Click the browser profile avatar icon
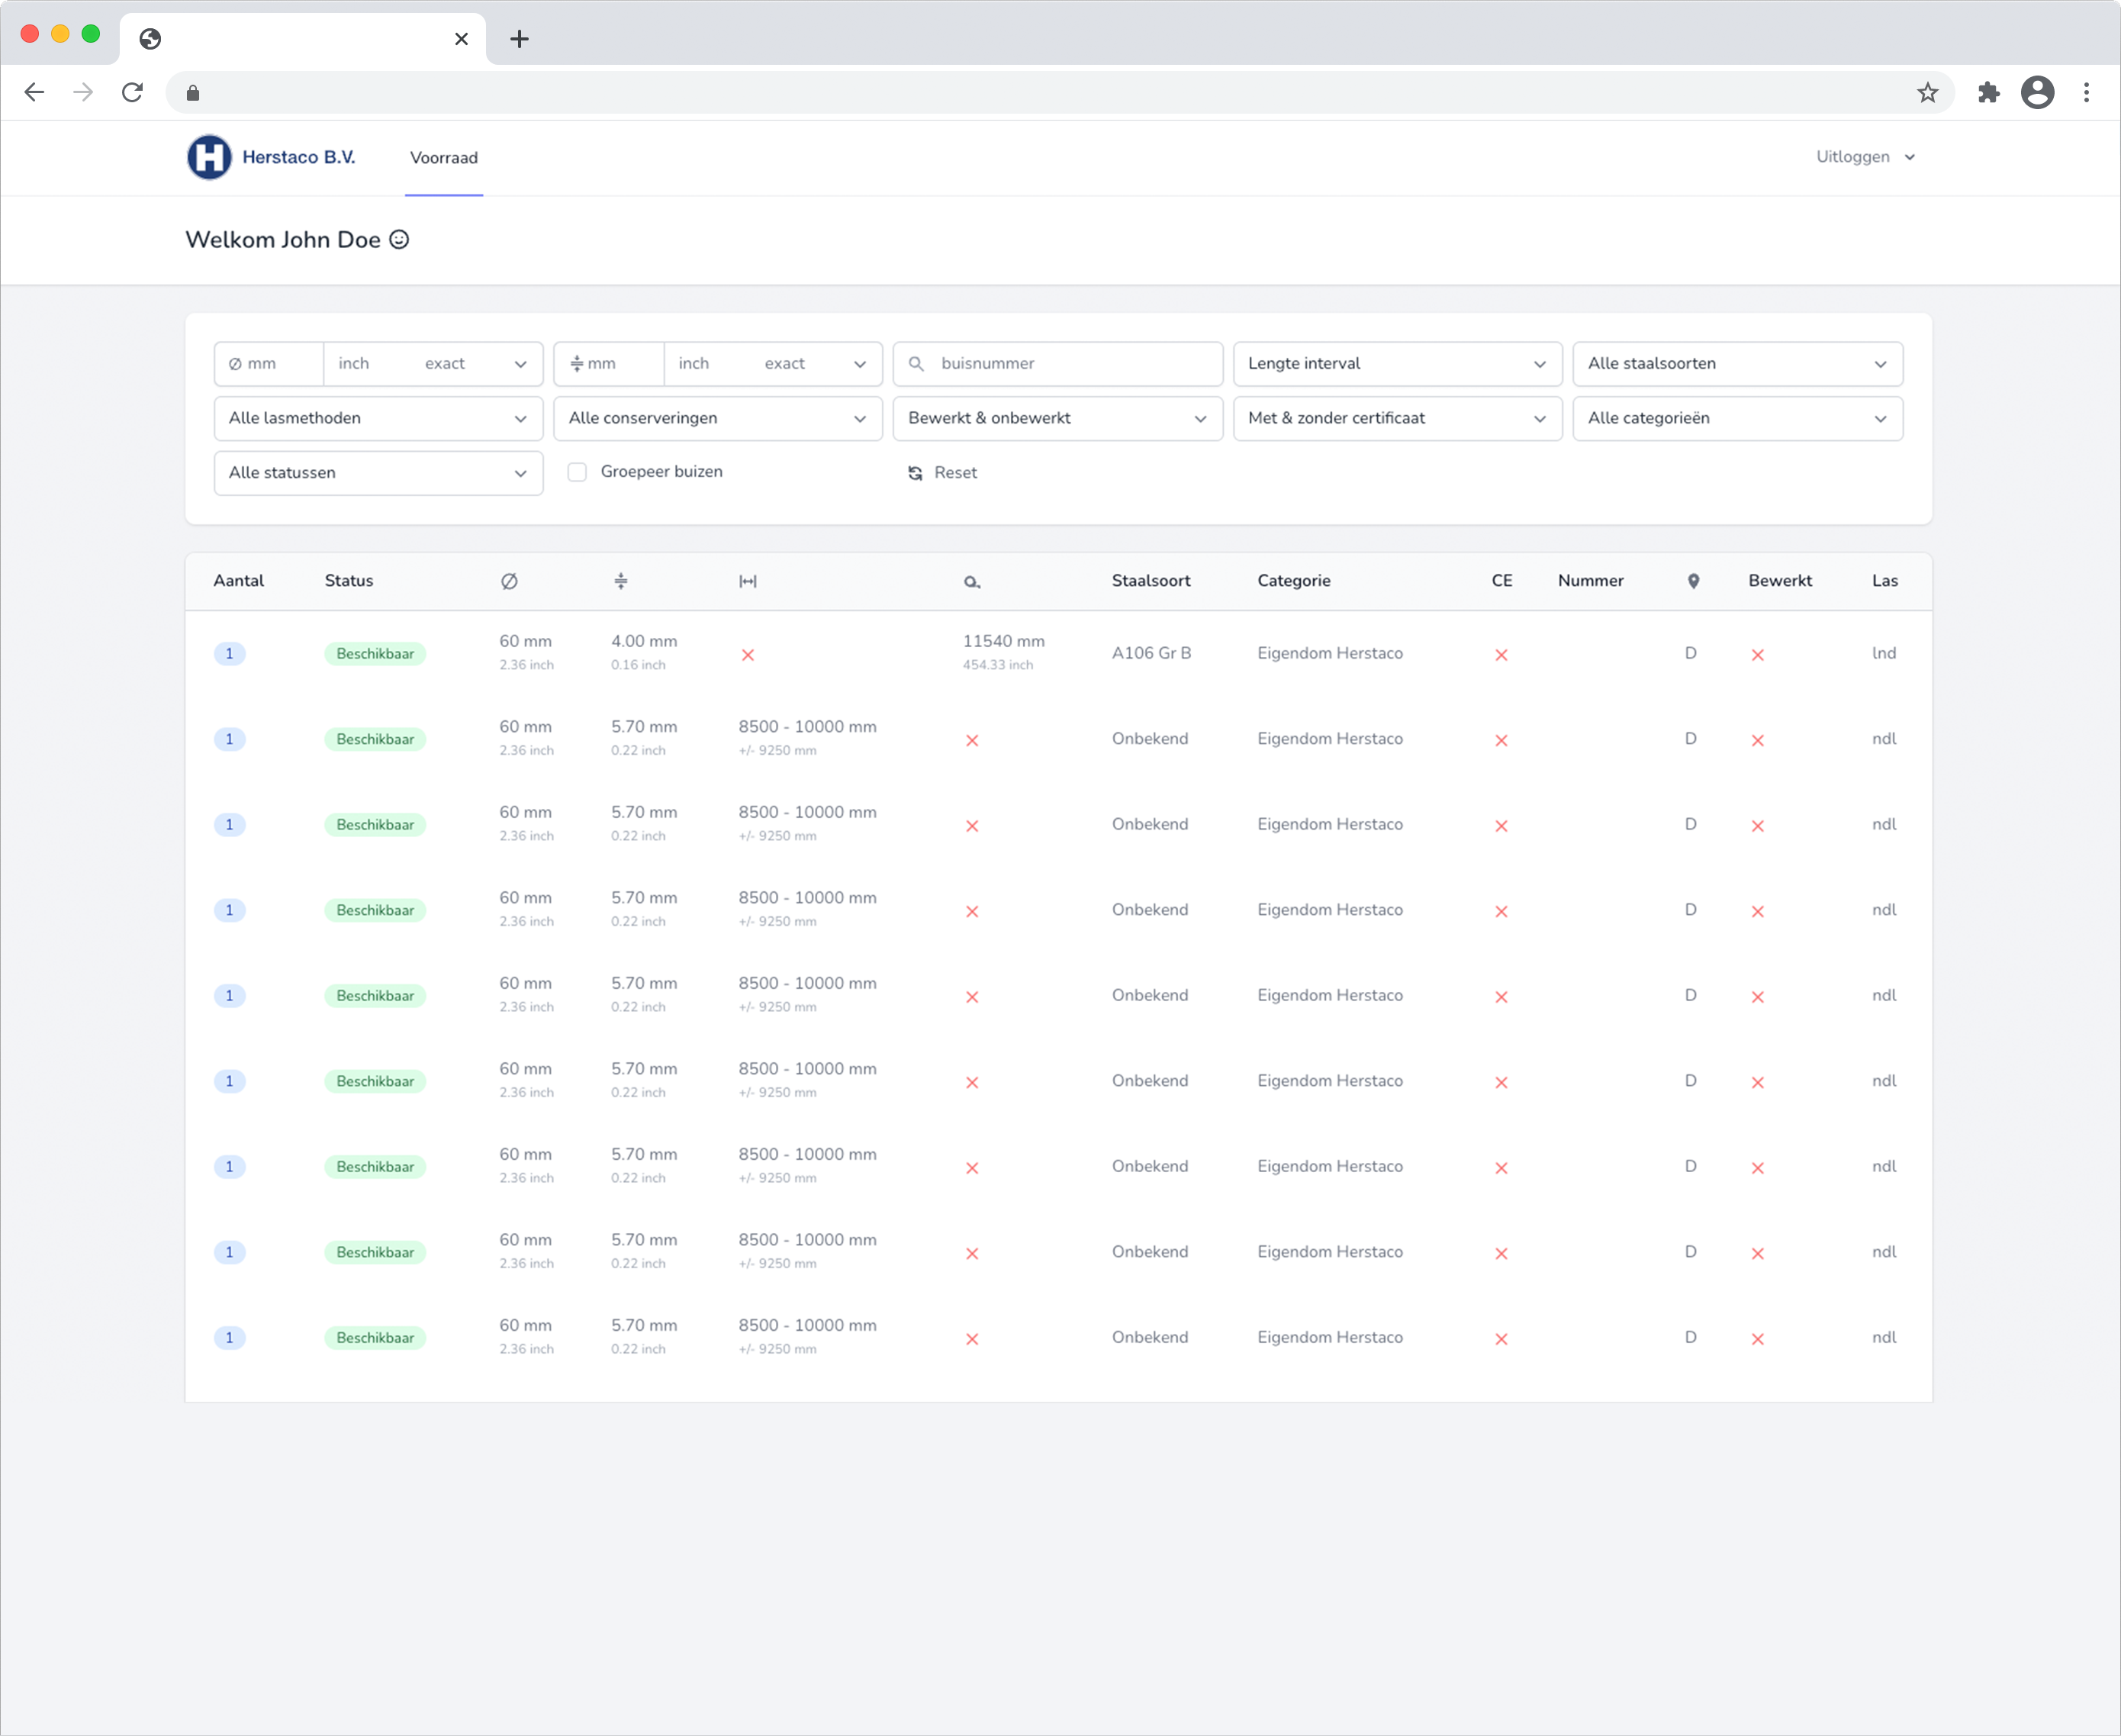 pos(2037,93)
